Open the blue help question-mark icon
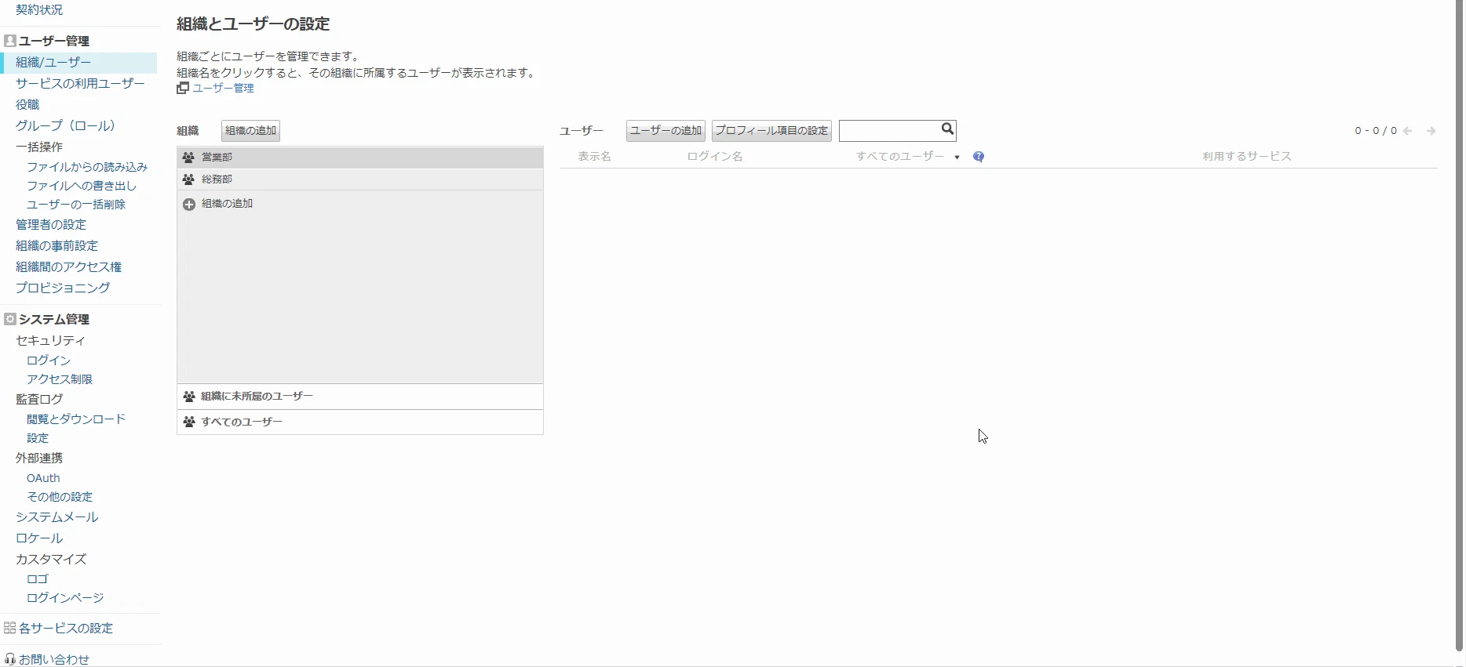Image resolution: width=1466 pixels, height=667 pixels. pyautogui.click(x=979, y=157)
